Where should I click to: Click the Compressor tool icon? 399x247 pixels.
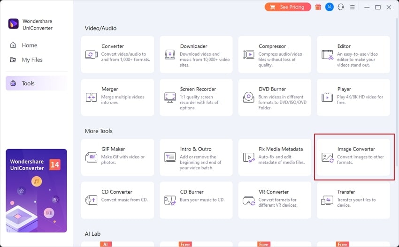(249, 54)
